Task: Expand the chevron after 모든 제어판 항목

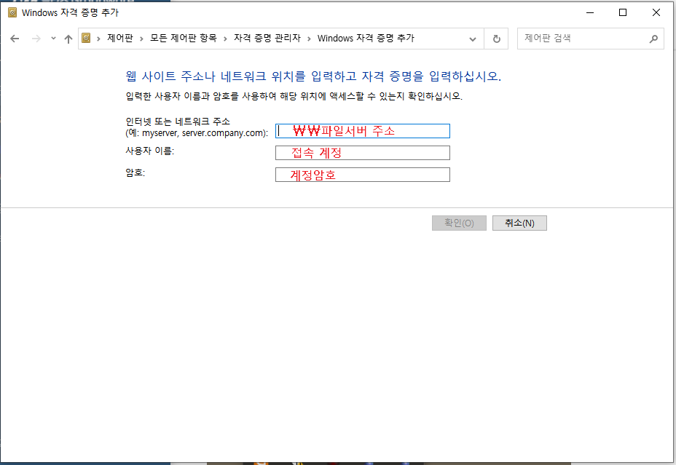Action: tap(226, 39)
